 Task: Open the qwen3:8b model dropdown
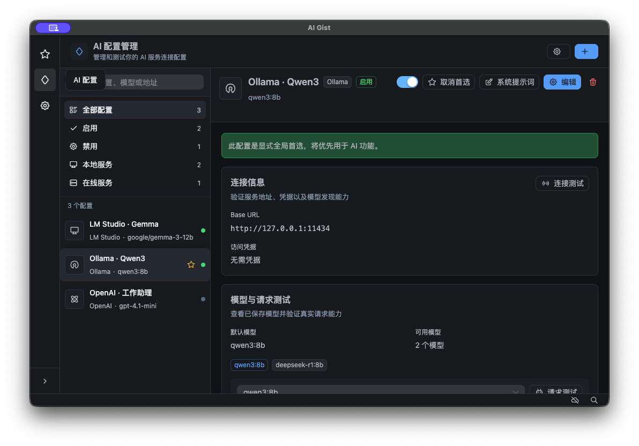[x=380, y=389]
